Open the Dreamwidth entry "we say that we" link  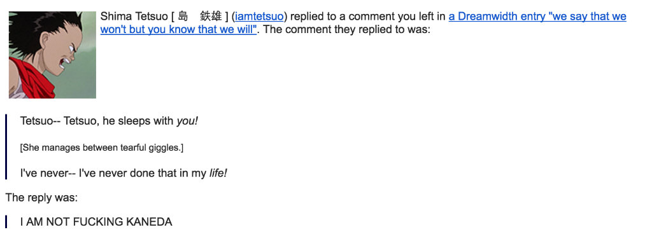tap(537, 17)
